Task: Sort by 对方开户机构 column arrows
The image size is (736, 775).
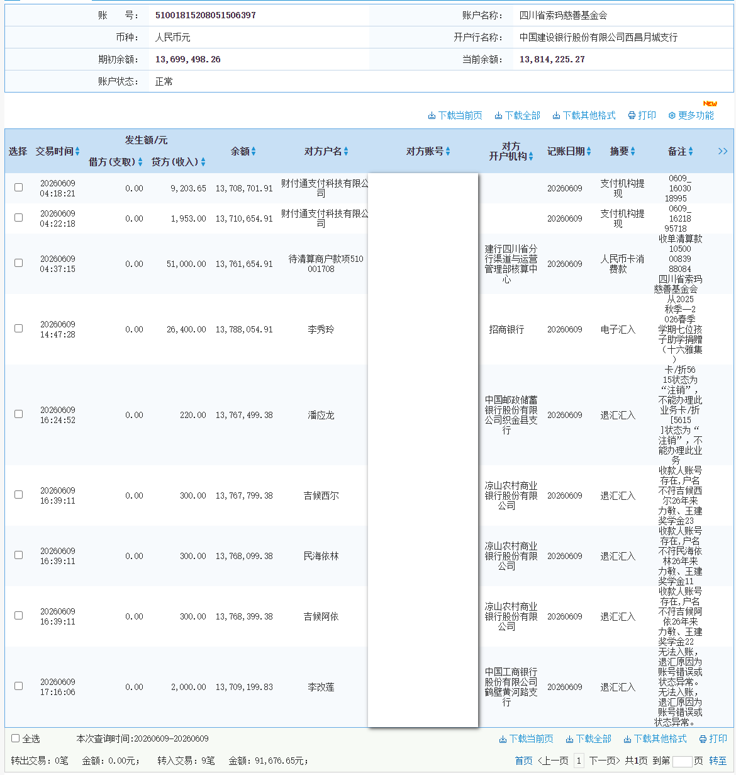Action: click(531, 156)
